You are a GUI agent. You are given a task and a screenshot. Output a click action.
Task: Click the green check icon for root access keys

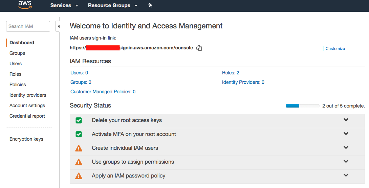tap(79, 120)
